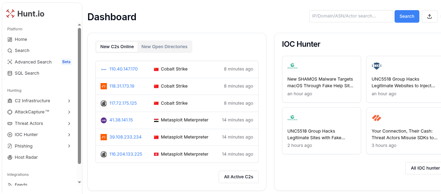The image size is (441, 194).
Task: Open IP link 39.108.233.234
Action: 125,137
